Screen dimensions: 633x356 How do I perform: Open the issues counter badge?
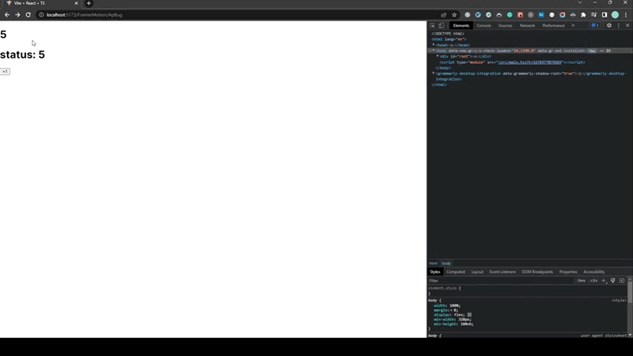595,25
